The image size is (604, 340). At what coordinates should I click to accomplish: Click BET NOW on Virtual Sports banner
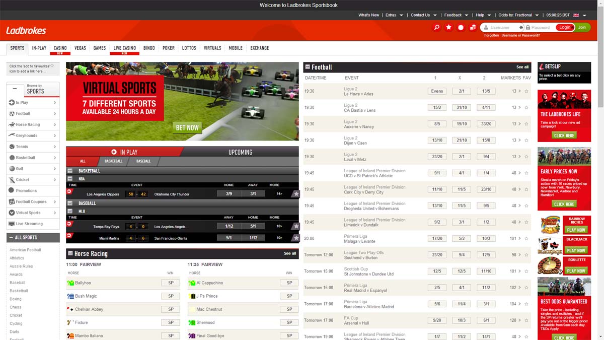(187, 127)
